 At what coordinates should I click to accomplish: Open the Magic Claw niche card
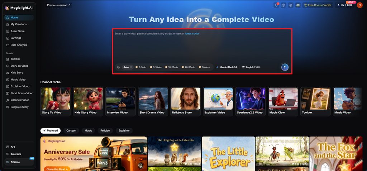[283, 101]
